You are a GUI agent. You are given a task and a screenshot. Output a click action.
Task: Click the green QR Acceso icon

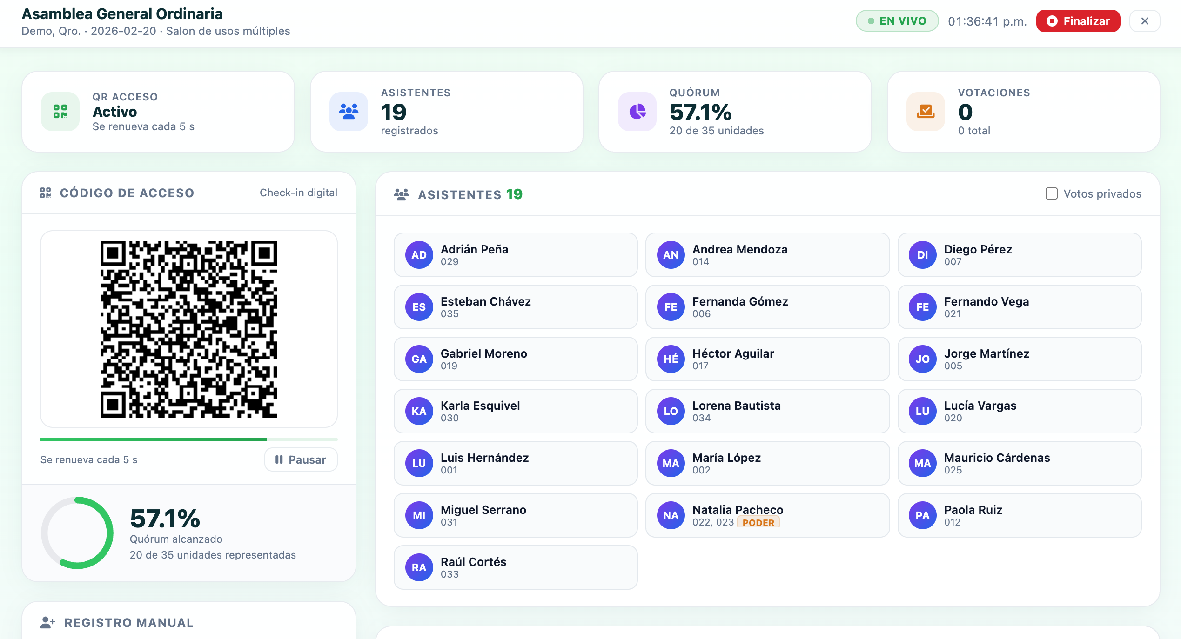[x=60, y=112]
